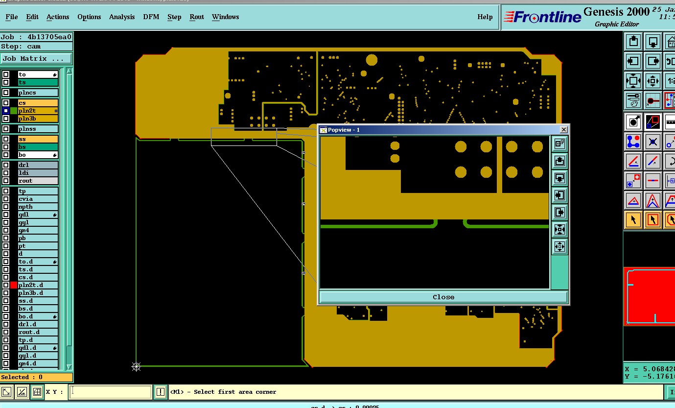This screenshot has width=675, height=408.
Task: Open the wrench and palette settings icon
Action: [633, 100]
